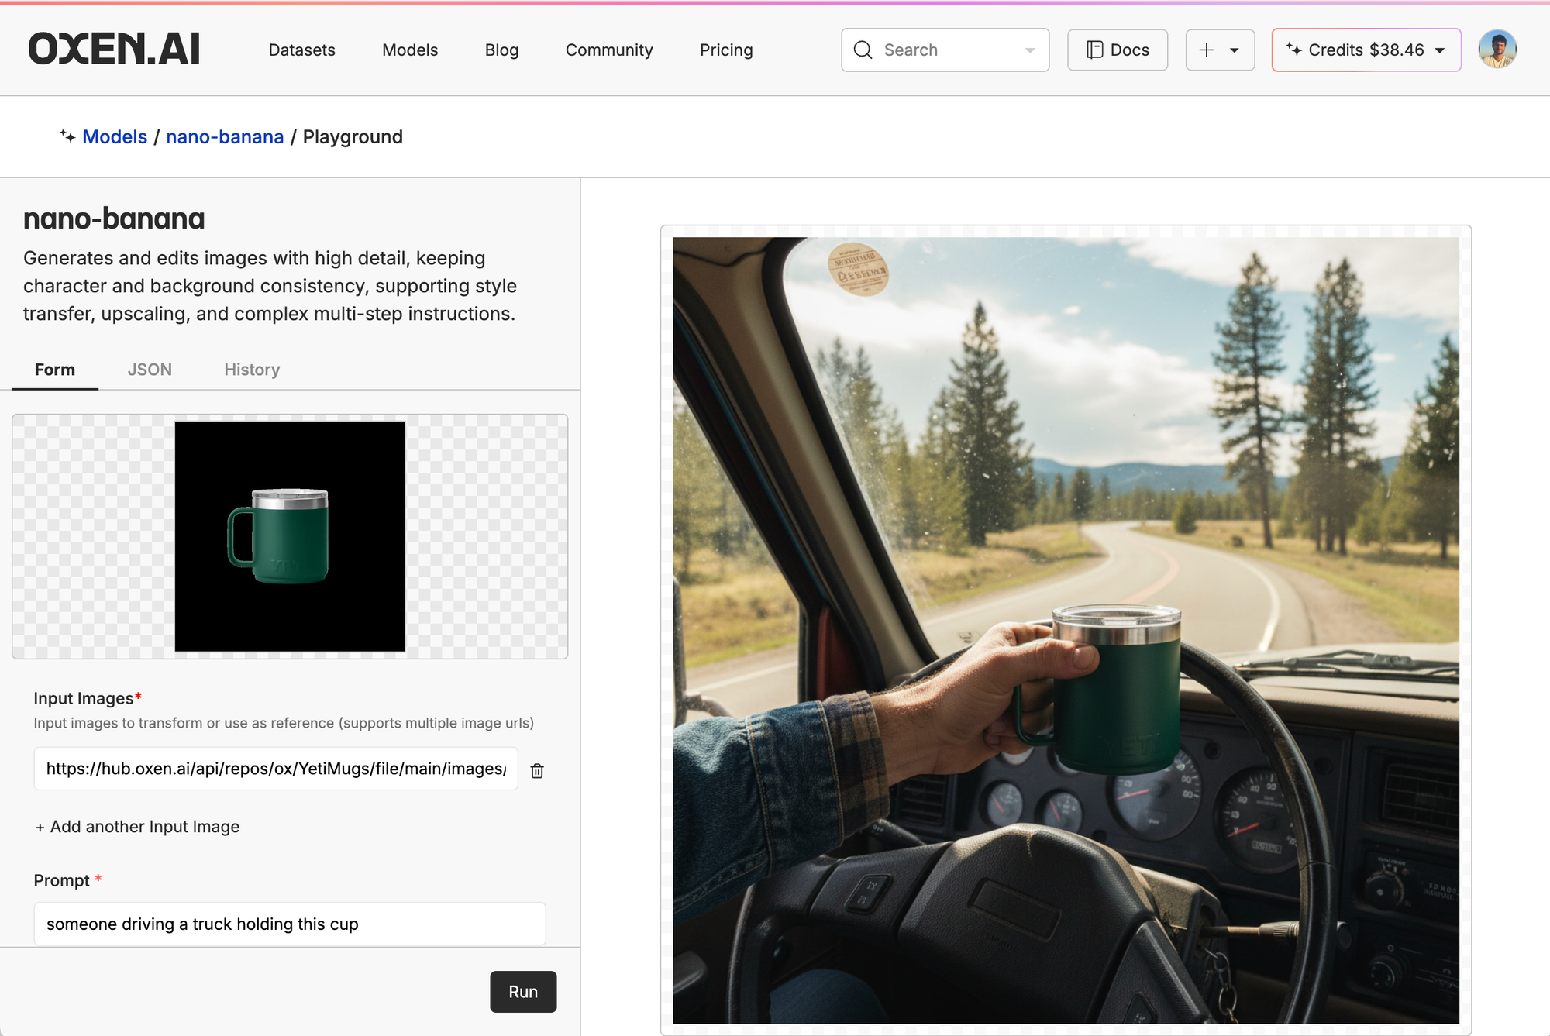Viewport: 1550px width, 1036px height.
Task: Expand the search box dropdown arrow
Action: pos(1030,50)
